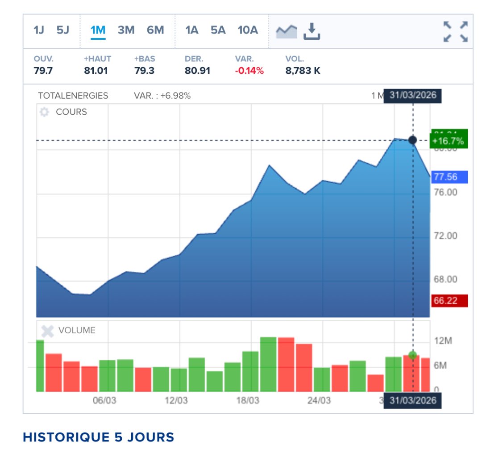482x454 pixels.
Task: Click the TOTALENERGIES chart title
Action: (73, 96)
